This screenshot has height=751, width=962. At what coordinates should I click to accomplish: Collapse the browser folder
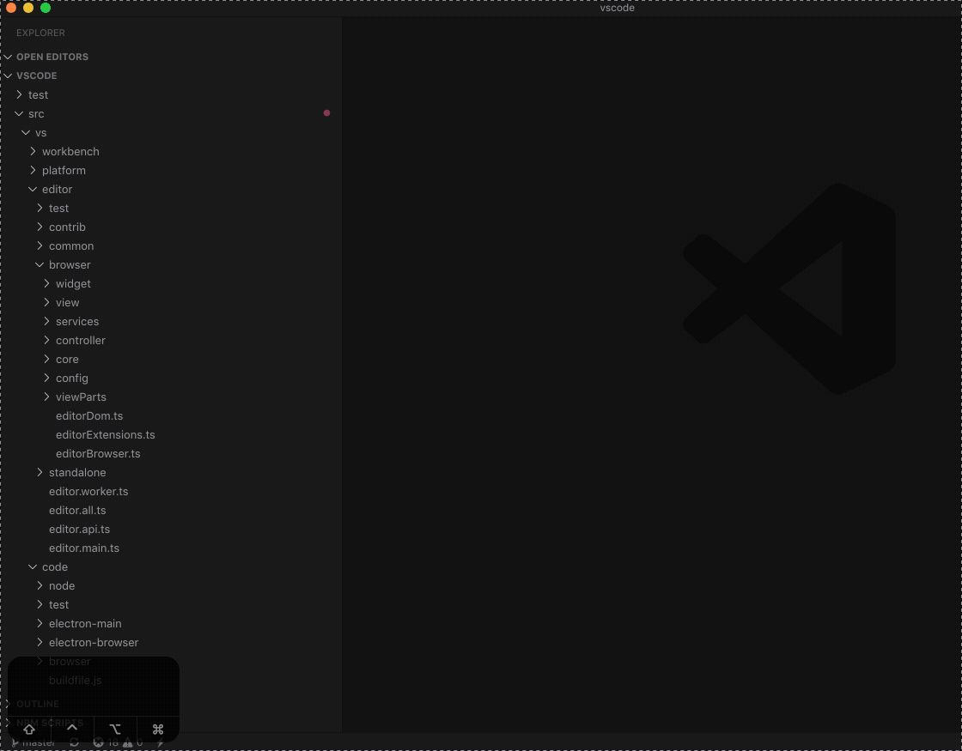[x=70, y=264]
